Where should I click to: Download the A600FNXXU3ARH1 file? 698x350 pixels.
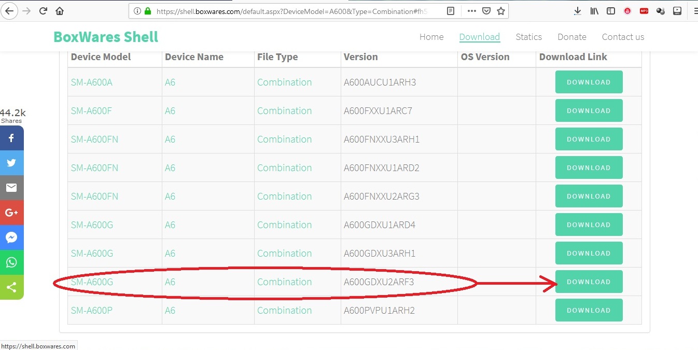pos(589,139)
